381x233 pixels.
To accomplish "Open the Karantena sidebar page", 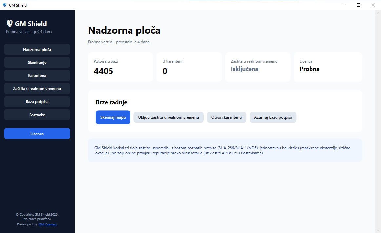I will click(x=37, y=75).
